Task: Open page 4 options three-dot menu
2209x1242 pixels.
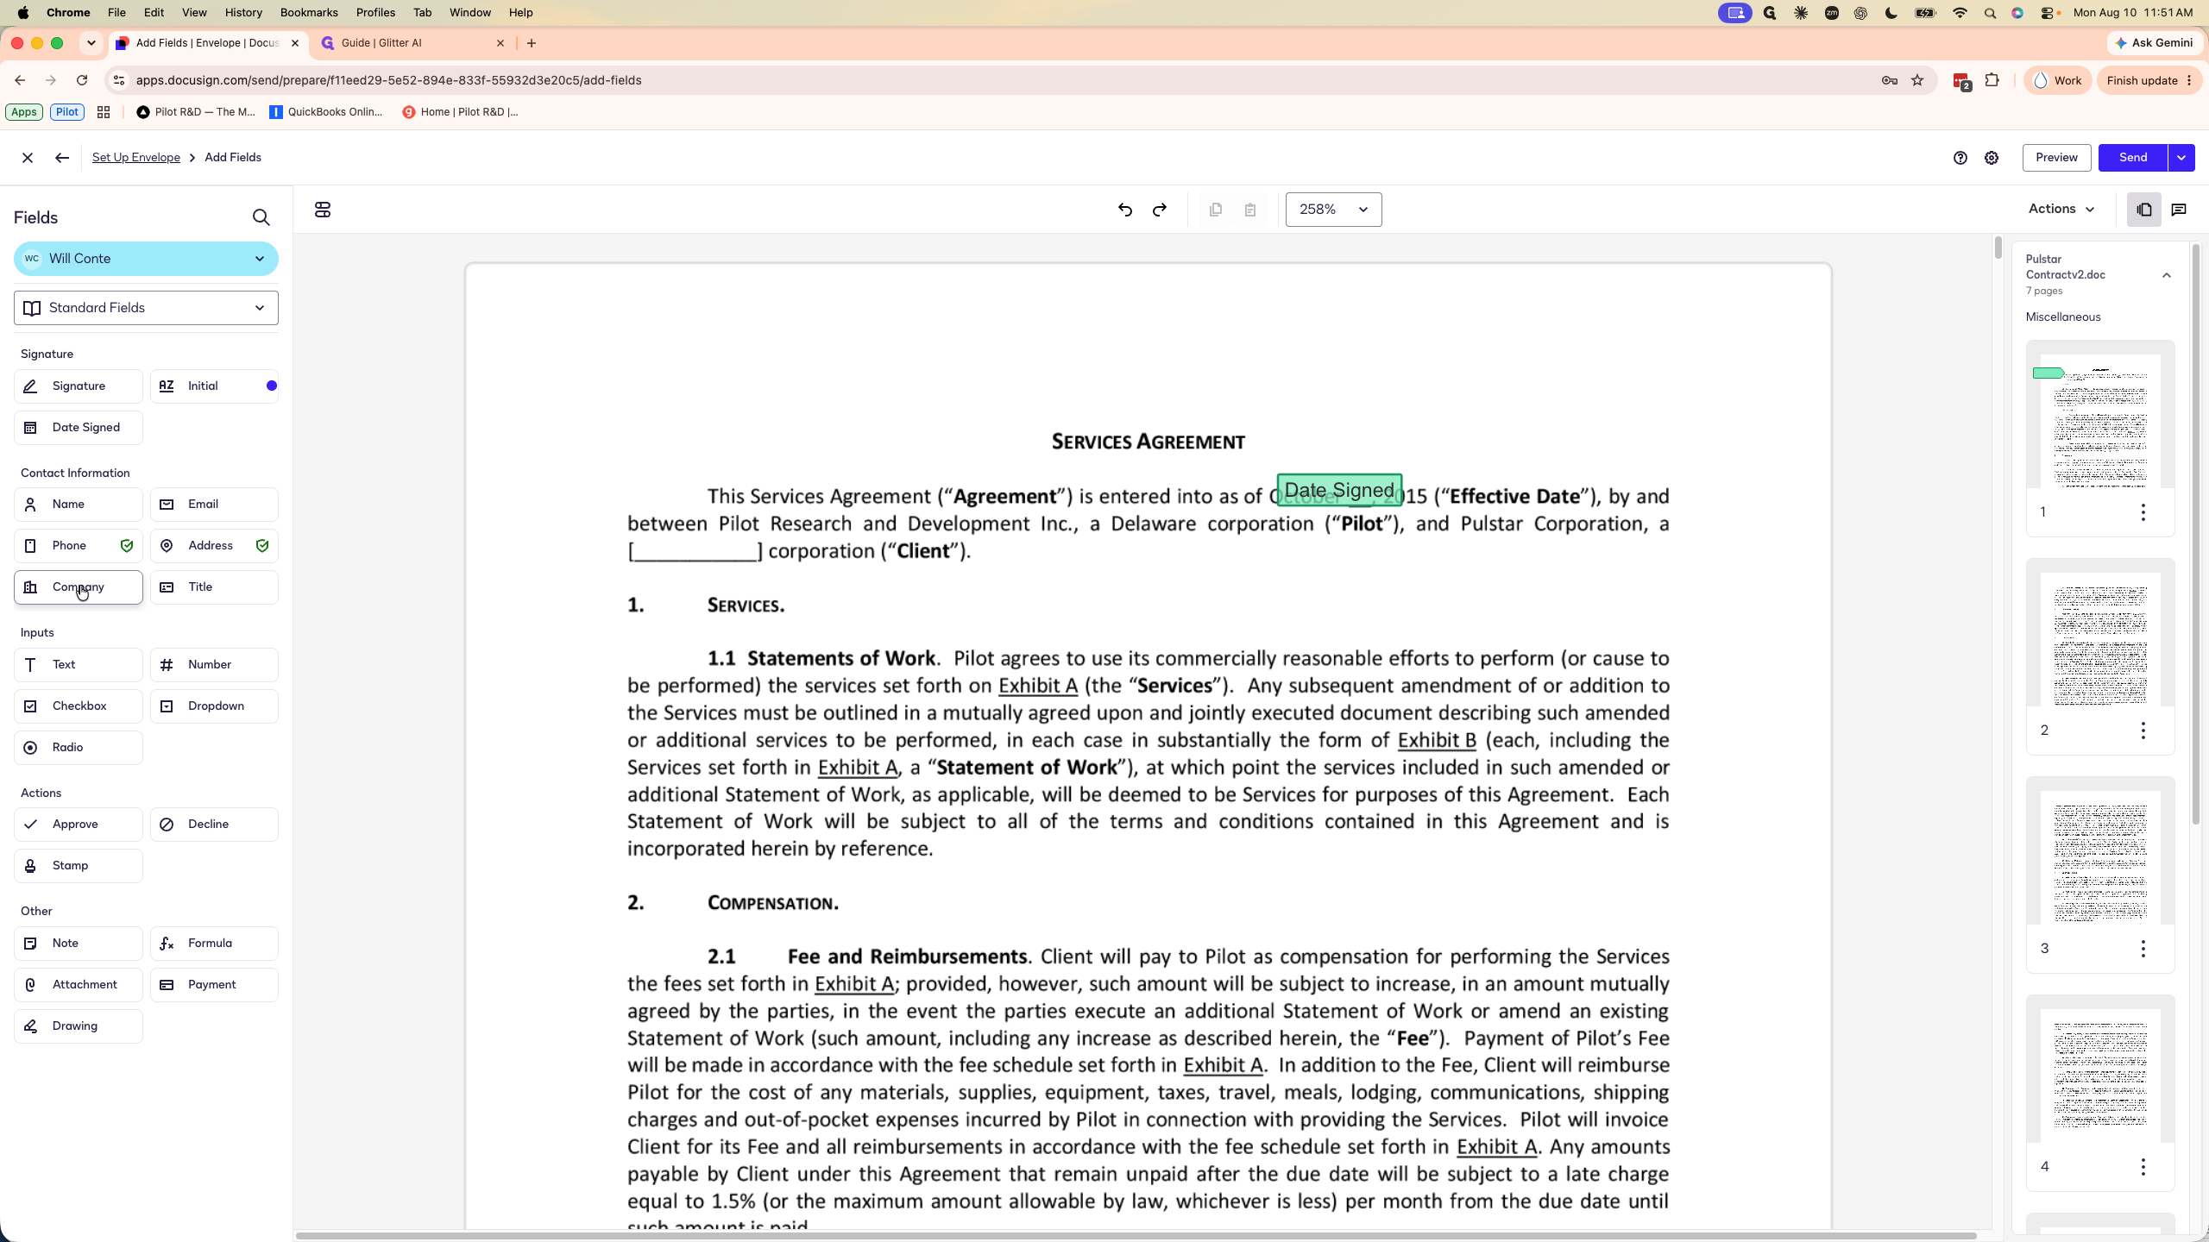Action: pyautogui.click(x=2143, y=1167)
